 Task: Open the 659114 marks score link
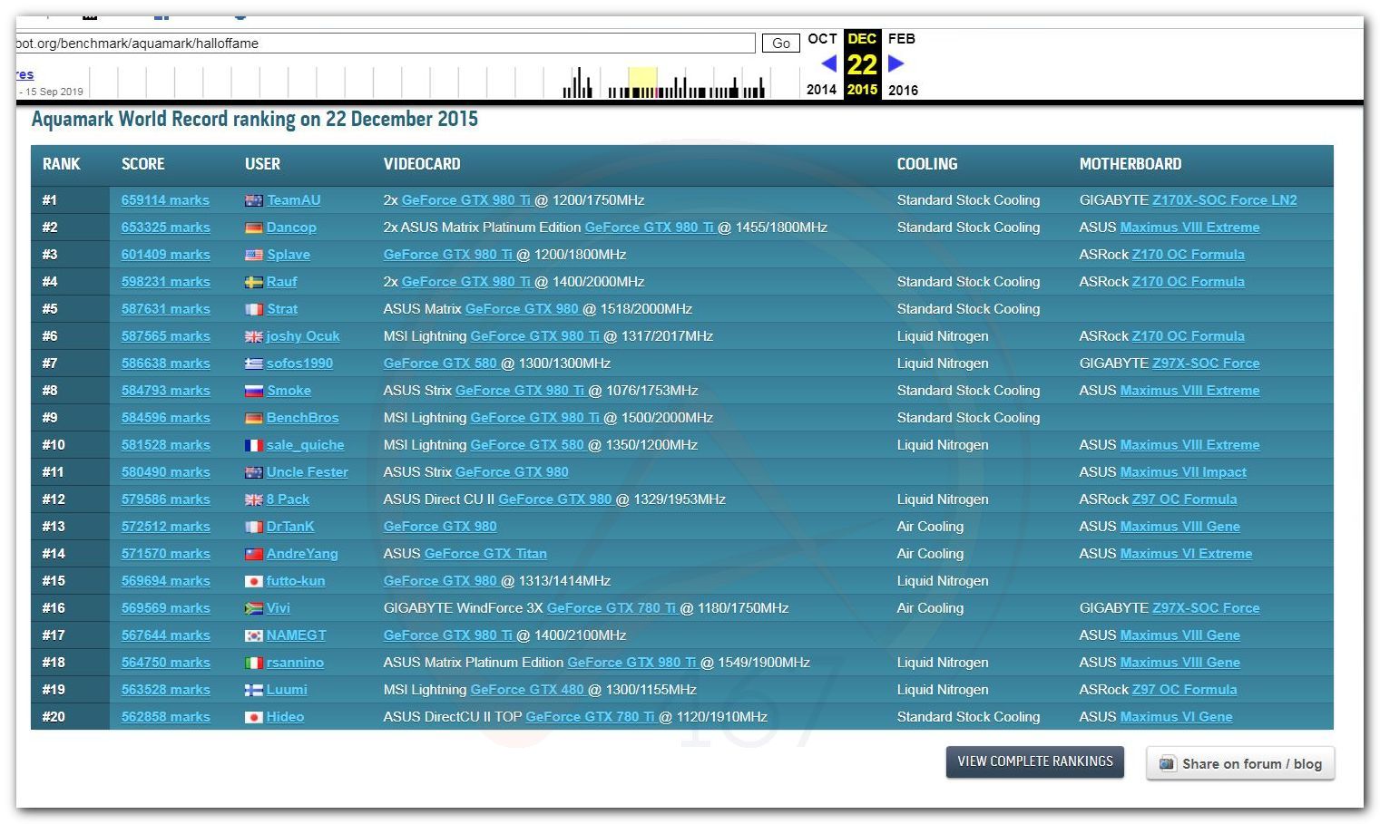pyautogui.click(x=165, y=200)
